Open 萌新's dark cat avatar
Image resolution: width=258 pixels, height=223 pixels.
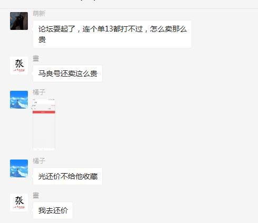tap(19, 21)
